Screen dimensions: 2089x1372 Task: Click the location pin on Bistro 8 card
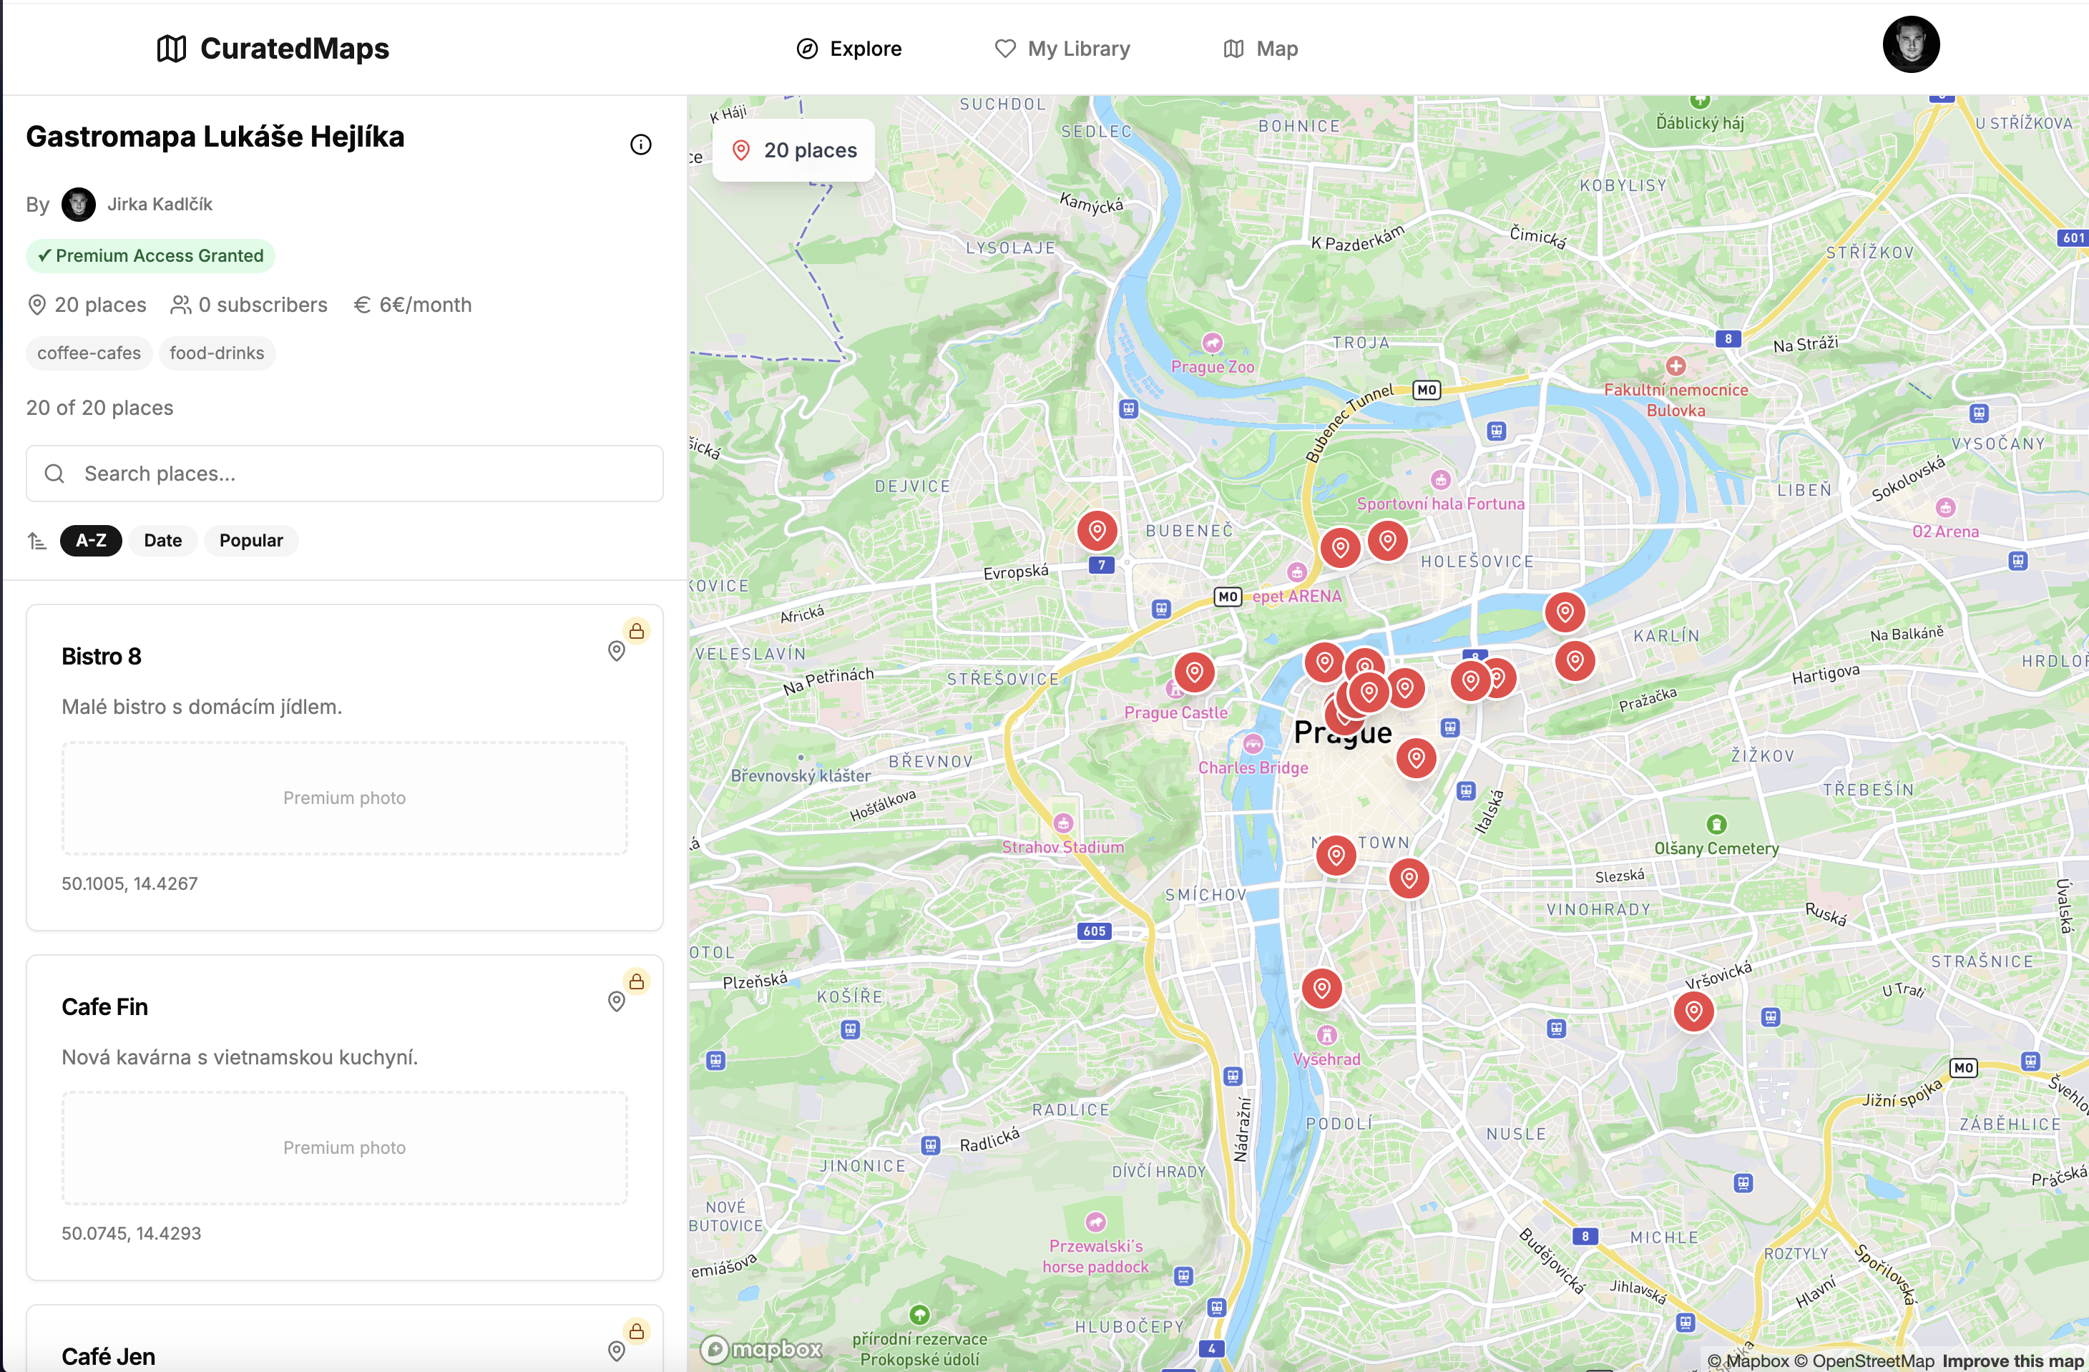616,652
